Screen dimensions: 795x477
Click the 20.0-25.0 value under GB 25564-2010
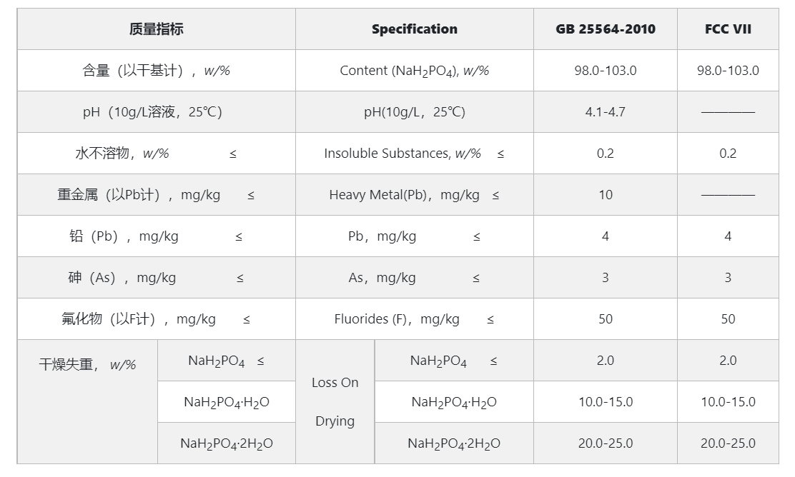(605, 443)
